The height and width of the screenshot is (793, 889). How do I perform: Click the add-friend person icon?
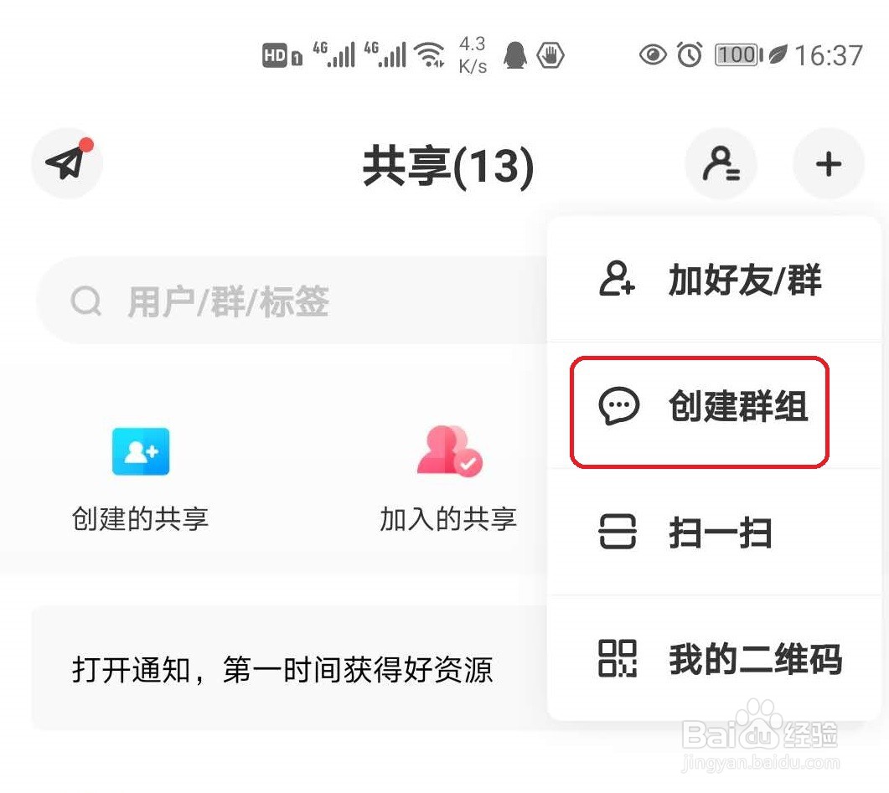pos(617,279)
